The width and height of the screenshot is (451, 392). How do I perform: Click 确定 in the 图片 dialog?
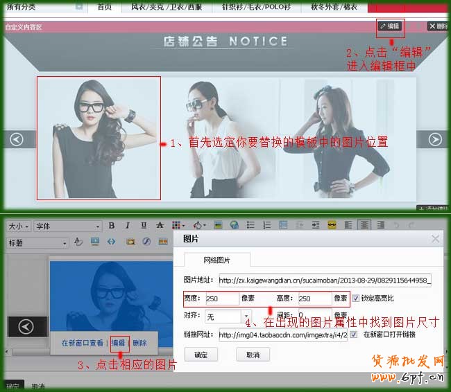201,355
